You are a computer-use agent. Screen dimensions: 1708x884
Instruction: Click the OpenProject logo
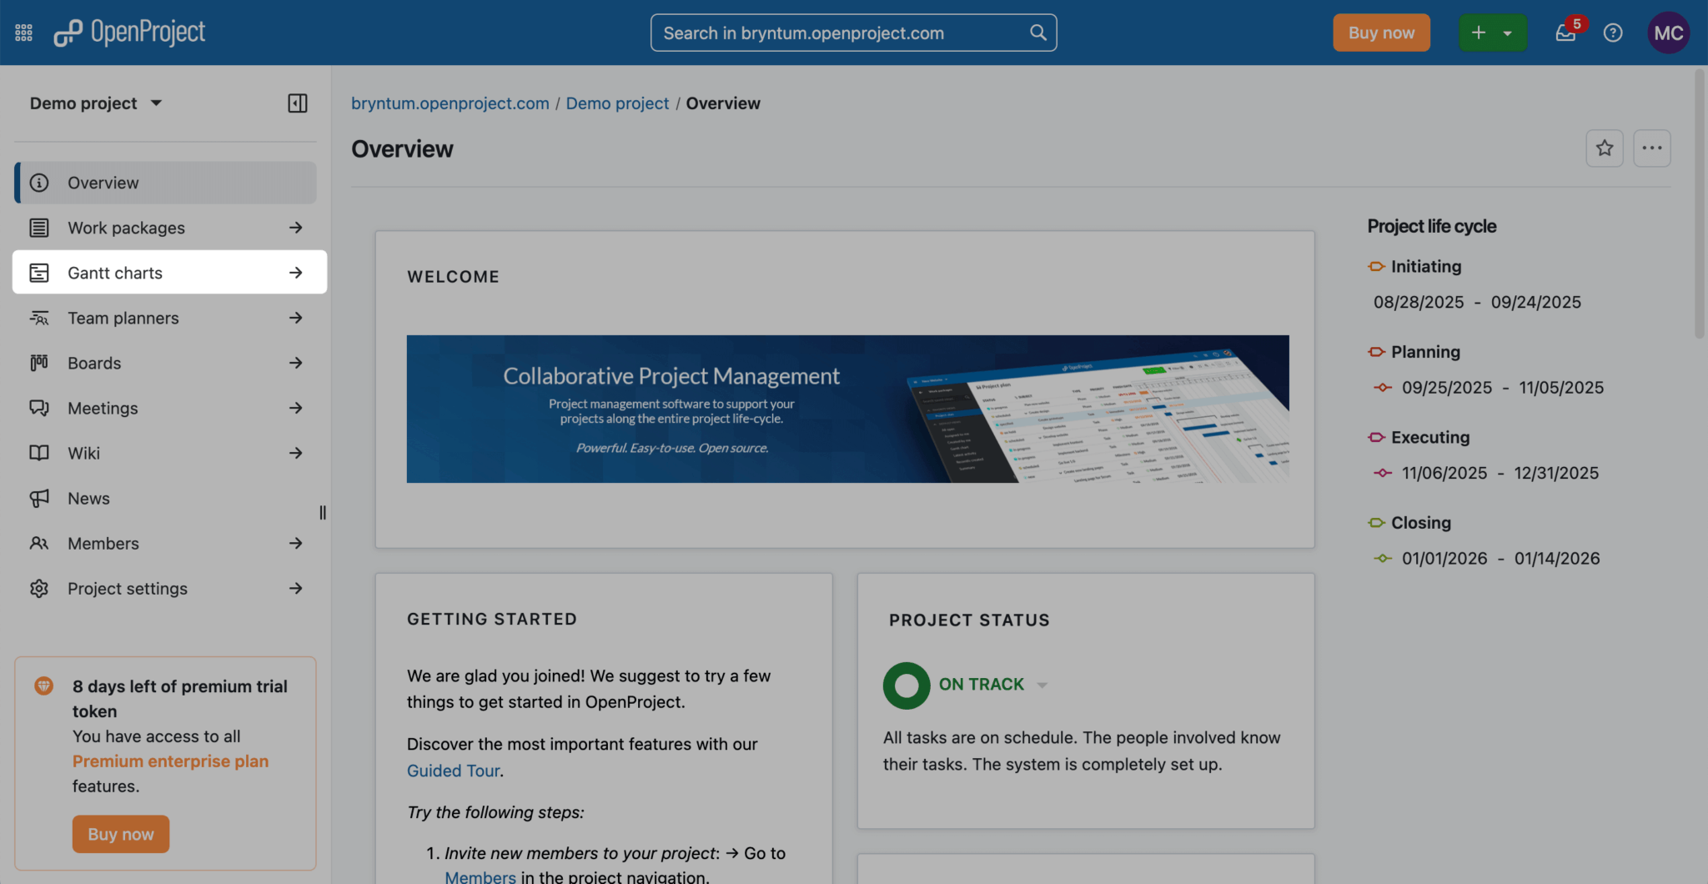(129, 33)
